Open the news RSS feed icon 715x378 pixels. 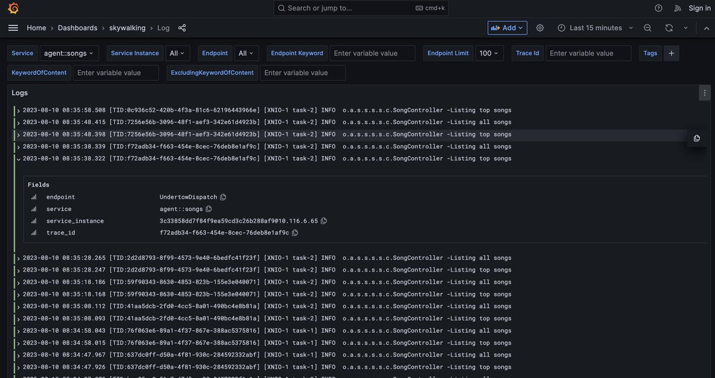pyautogui.click(x=677, y=8)
